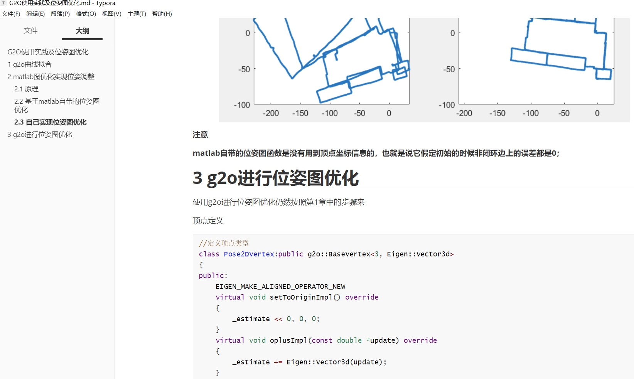
Task: Open the 主题(T) menu
Action: point(136,14)
